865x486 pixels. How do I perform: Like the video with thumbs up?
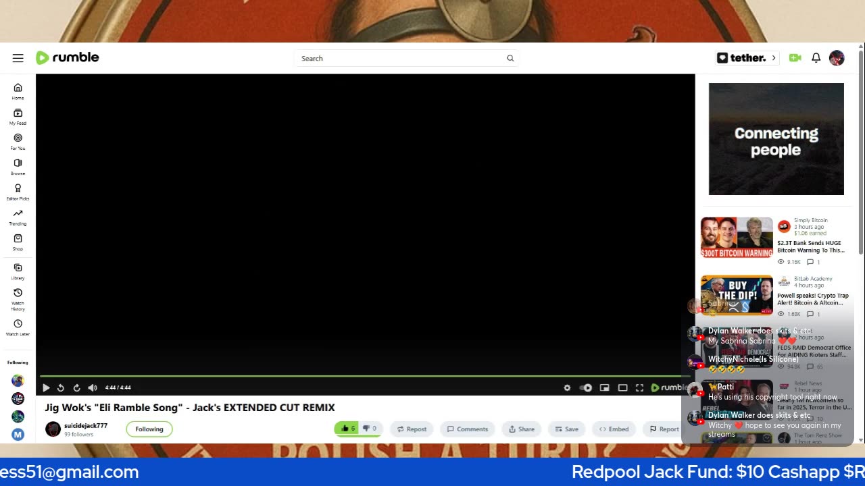click(x=347, y=429)
